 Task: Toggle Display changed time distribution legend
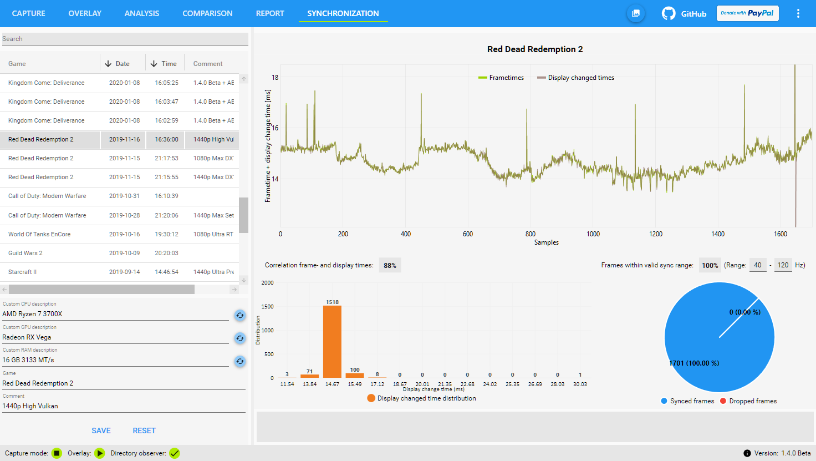point(421,398)
